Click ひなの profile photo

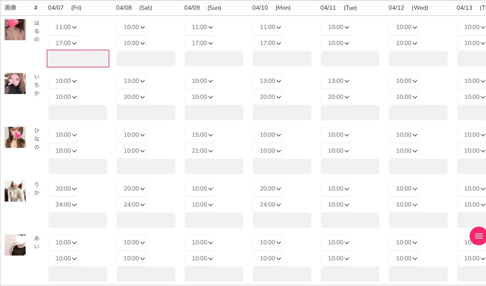[15, 137]
